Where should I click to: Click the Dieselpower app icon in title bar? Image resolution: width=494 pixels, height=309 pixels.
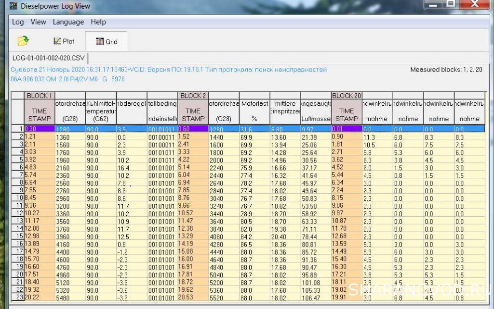pyautogui.click(x=13, y=6)
